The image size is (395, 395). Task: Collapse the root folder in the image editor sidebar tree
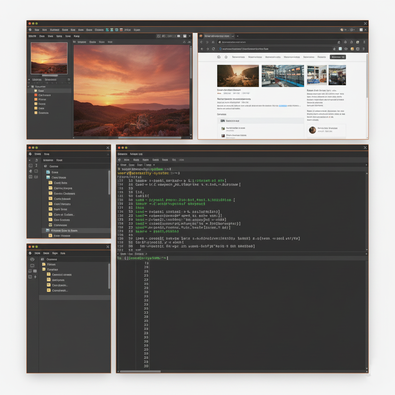(x=28, y=87)
